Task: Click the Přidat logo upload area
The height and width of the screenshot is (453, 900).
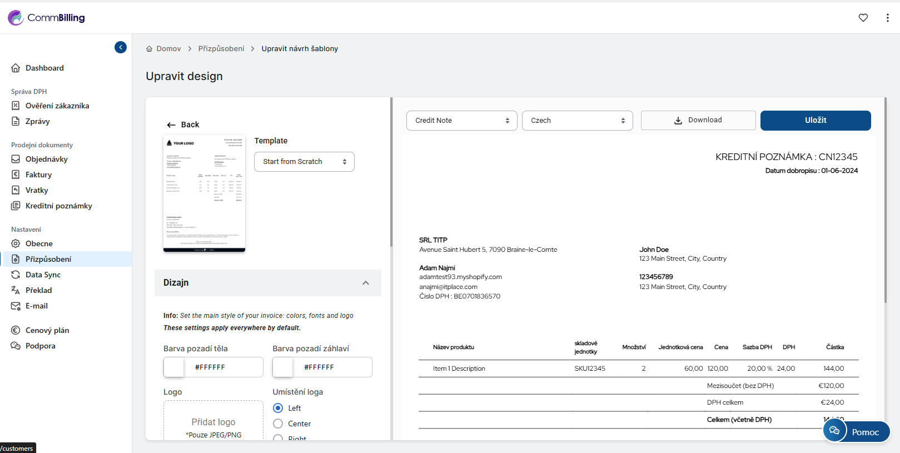Action: point(213,422)
